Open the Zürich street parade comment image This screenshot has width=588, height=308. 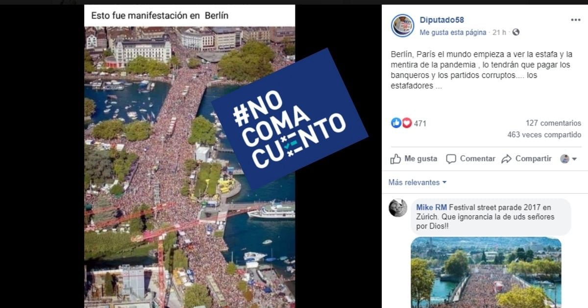[x=486, y=272]
